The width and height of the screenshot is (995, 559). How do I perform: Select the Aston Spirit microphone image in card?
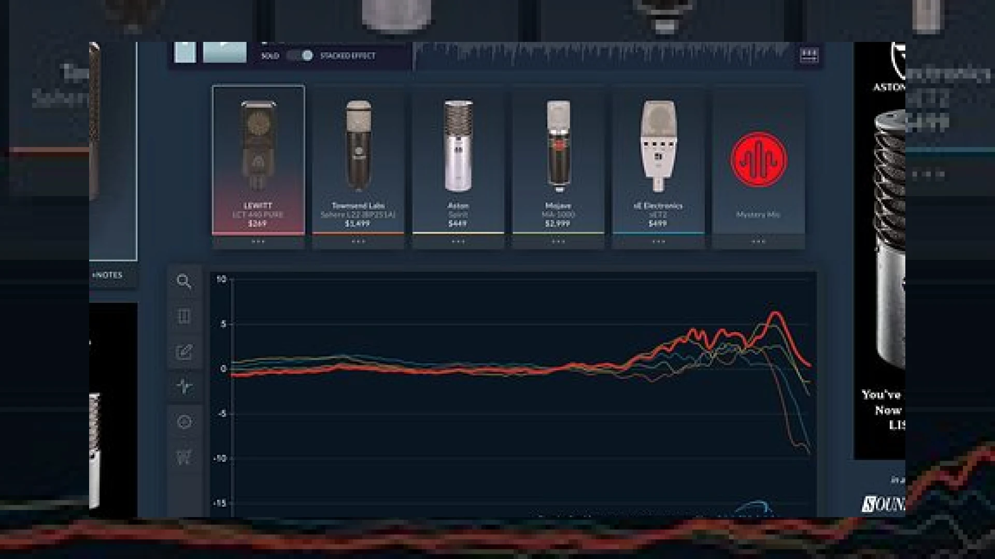[x=458, y=146]
